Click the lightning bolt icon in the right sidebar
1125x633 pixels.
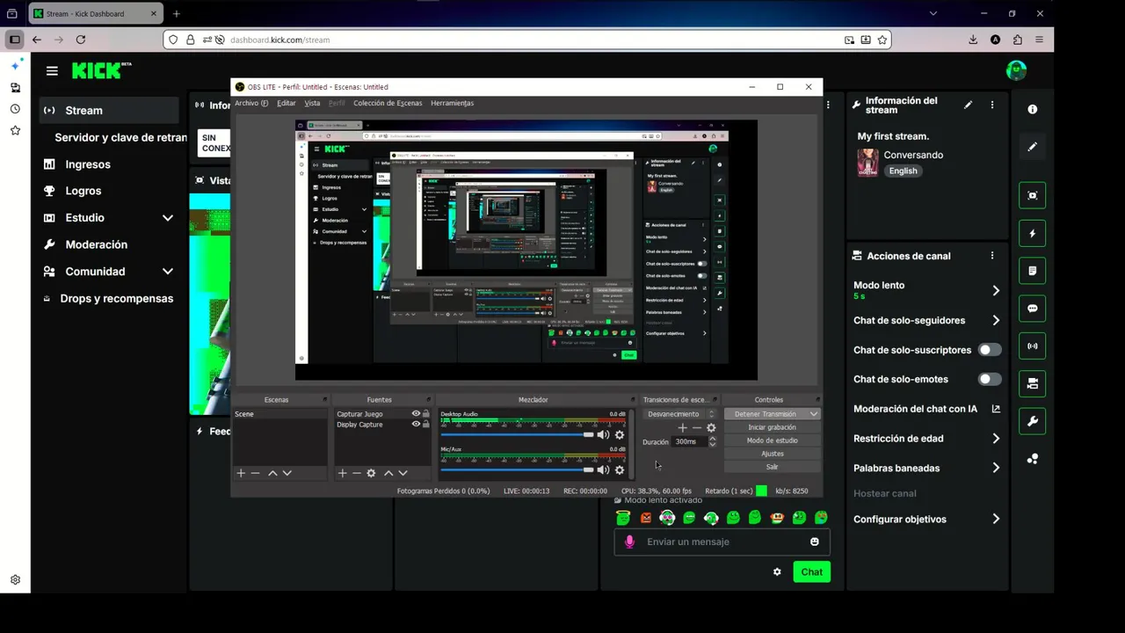click(1033, 233)
